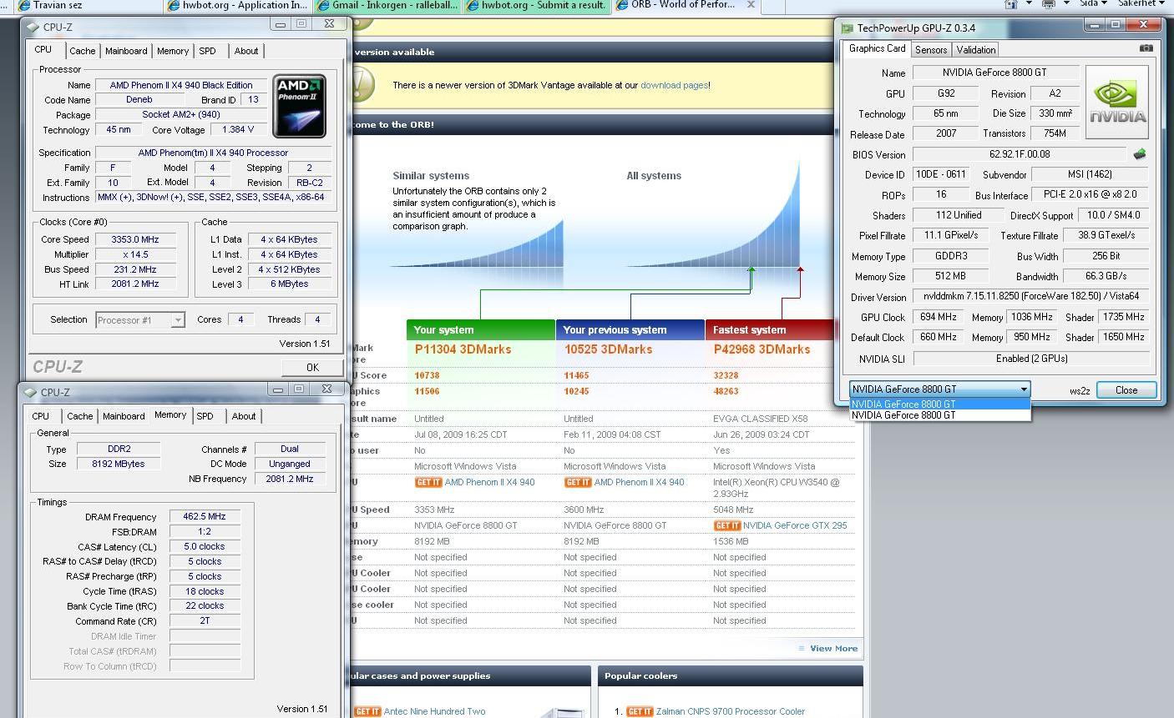Switch to hwbot.org Application browser tab
The height and width of the screenshot is (718, 1174).
(x=240, y=4)
